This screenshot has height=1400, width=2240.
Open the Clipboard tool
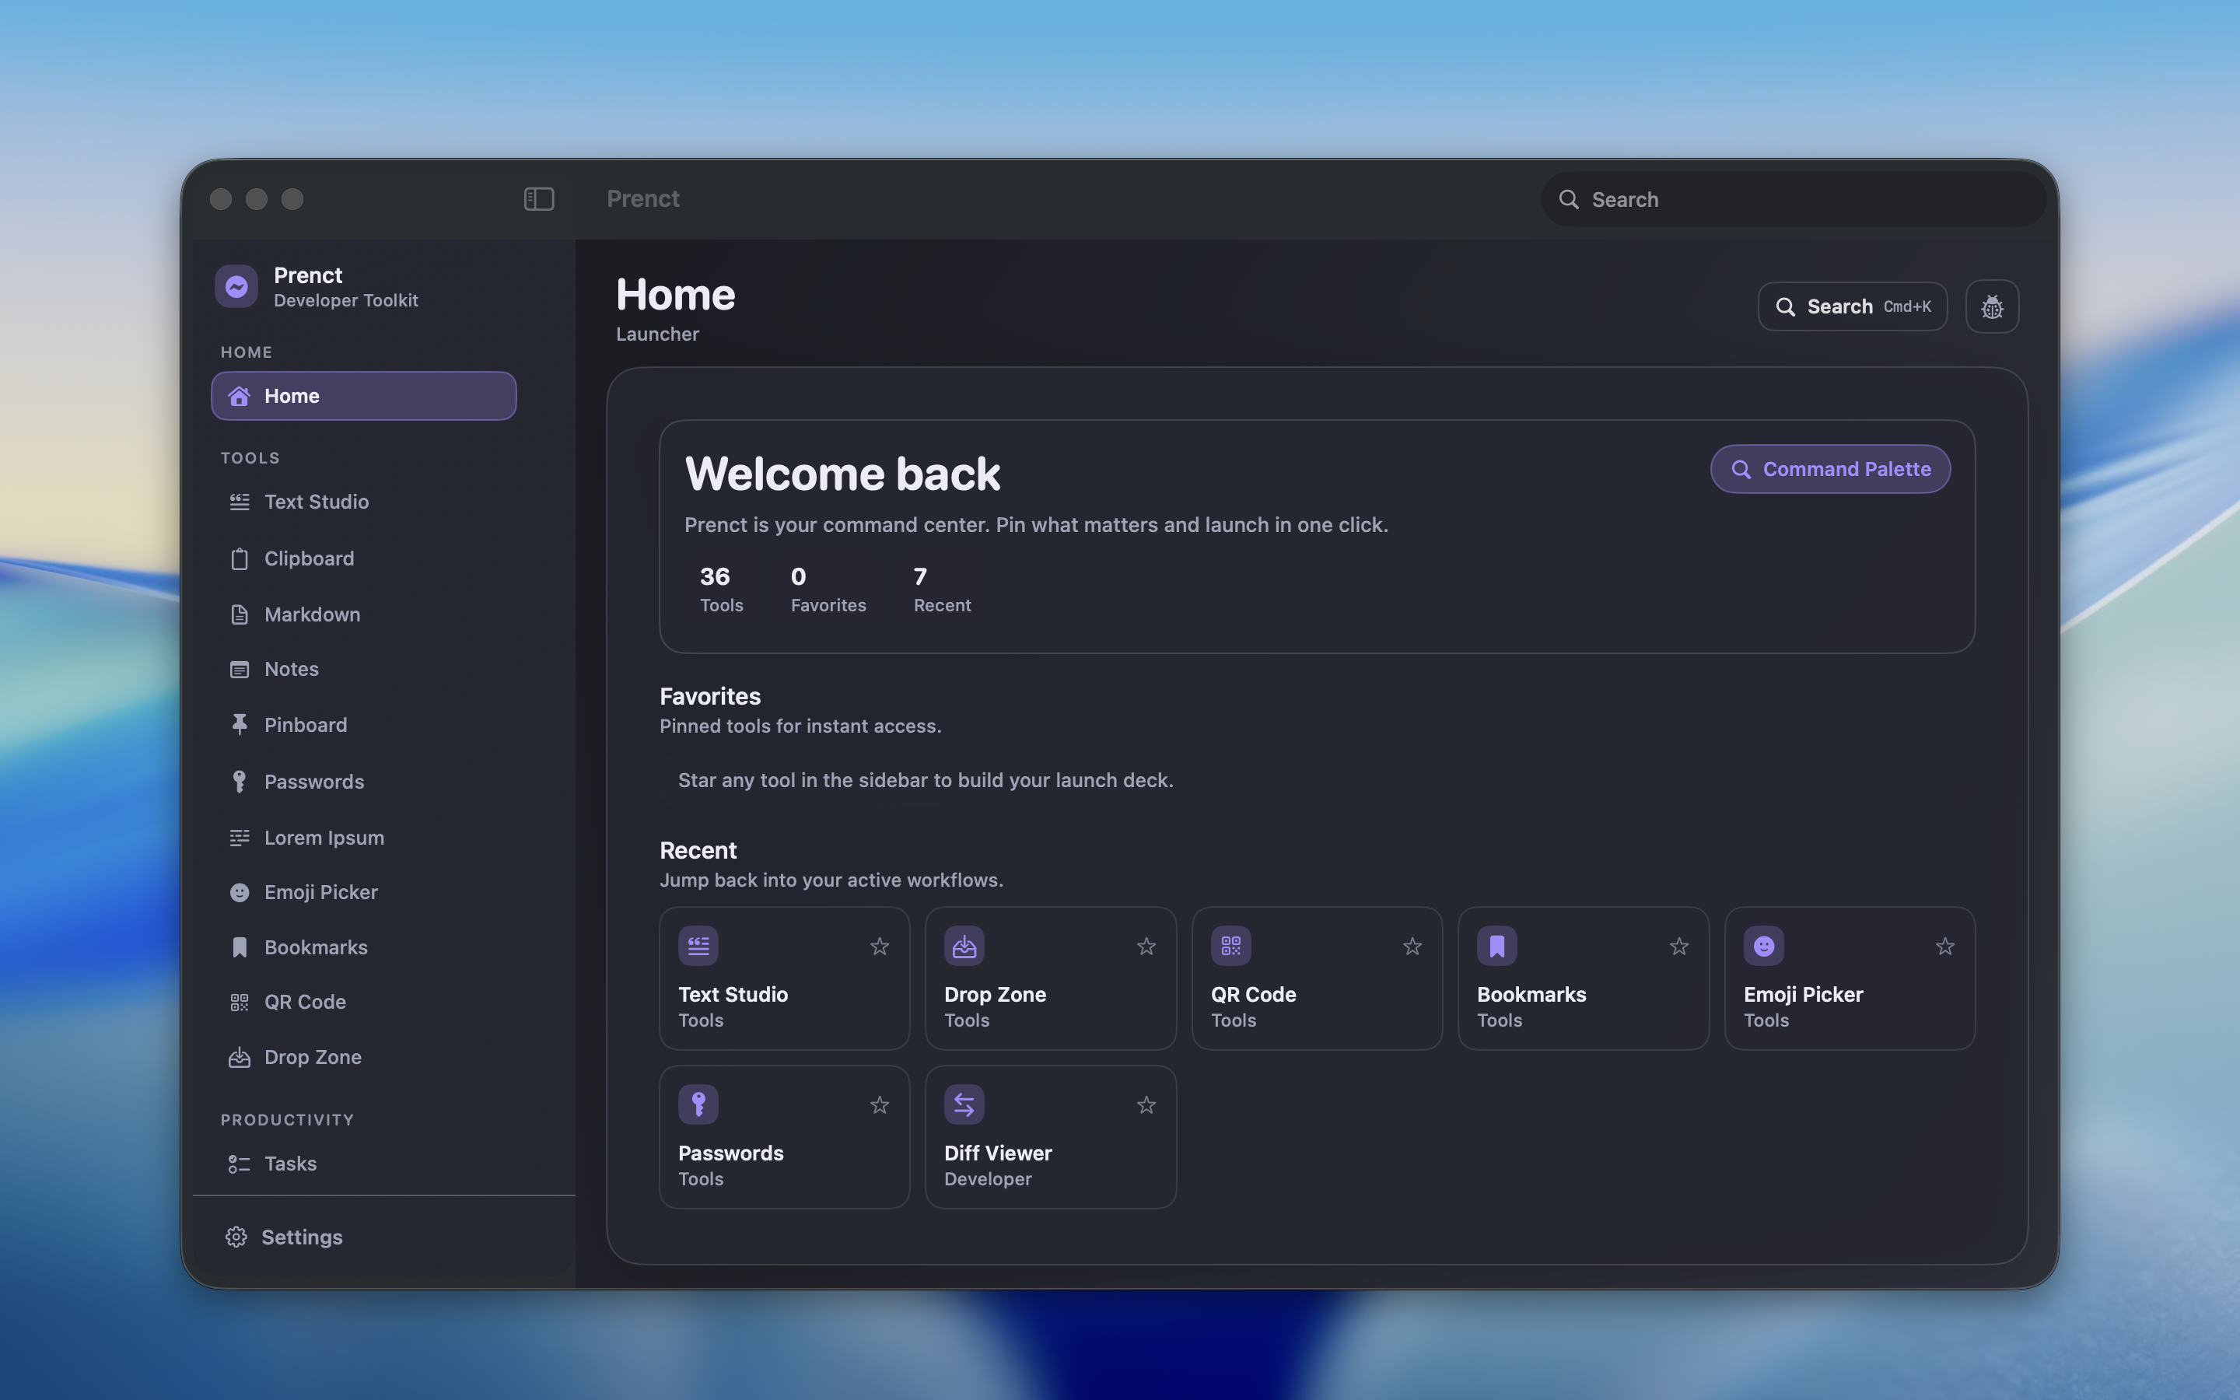pos(308,558)
